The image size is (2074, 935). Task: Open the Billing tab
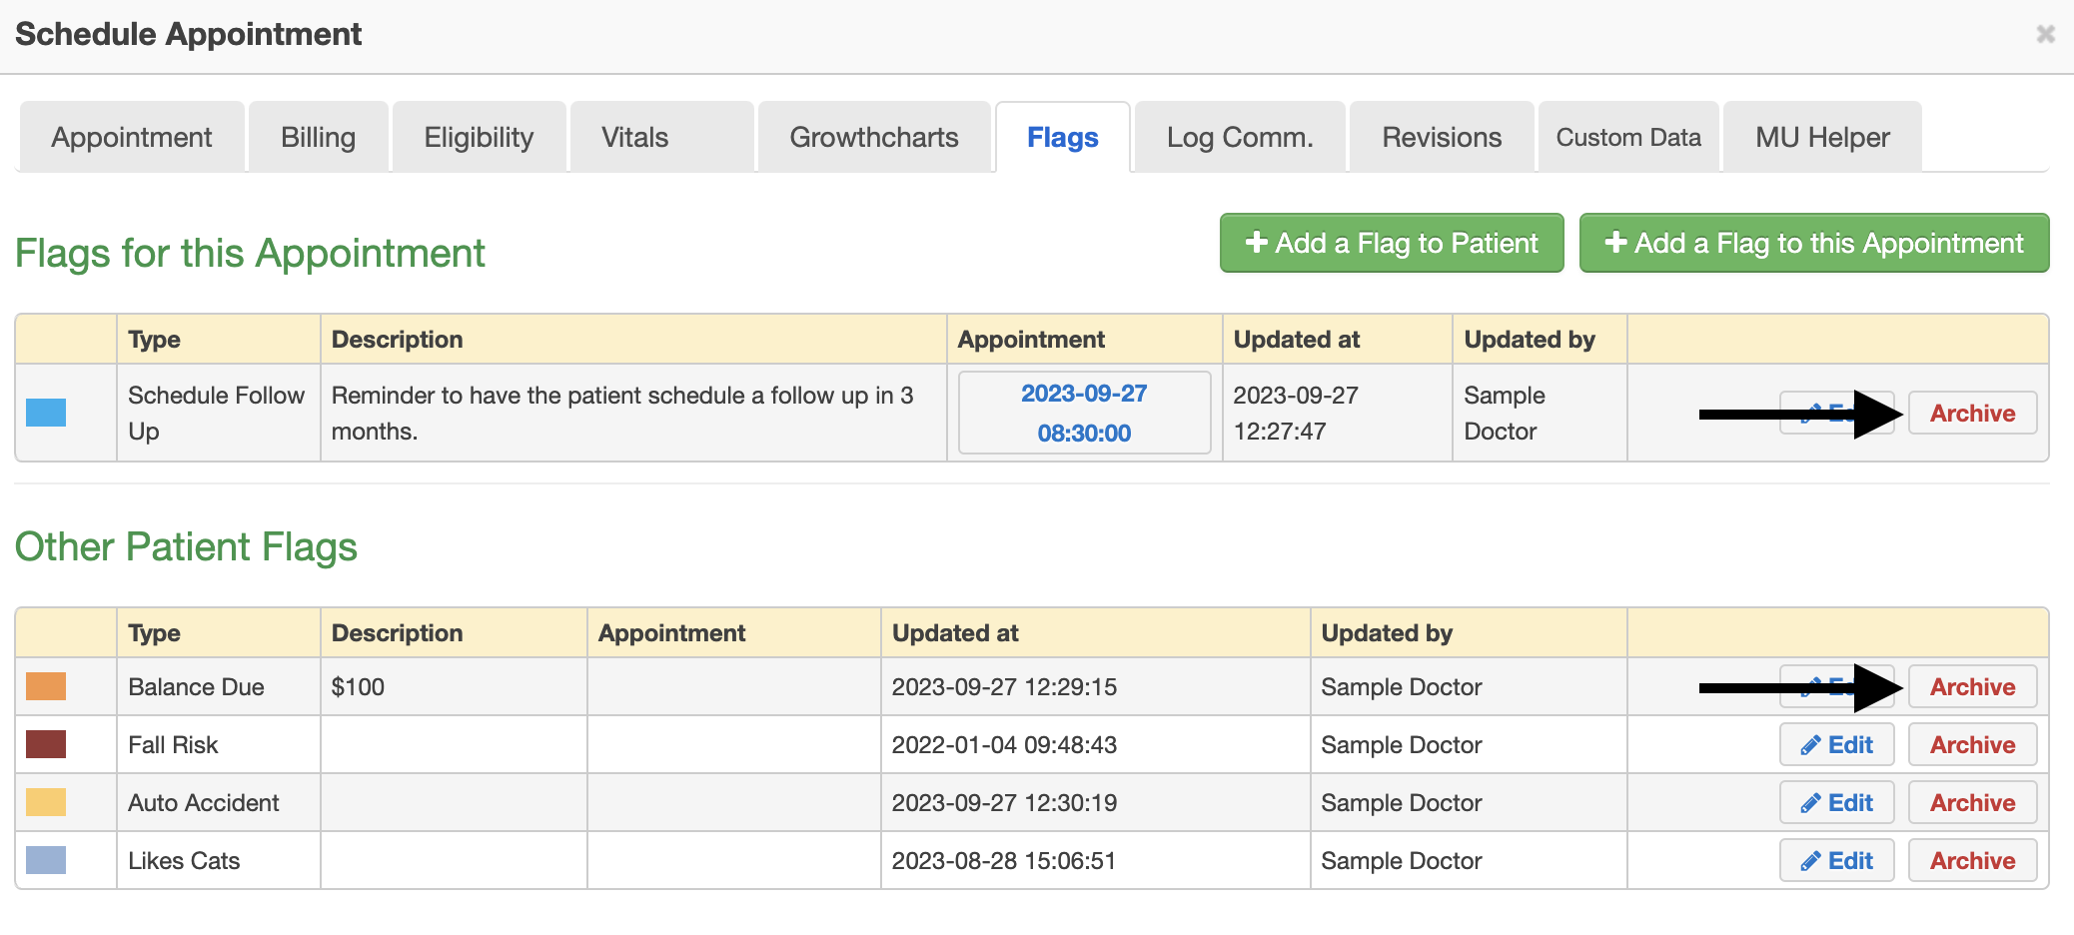(318, 137)
